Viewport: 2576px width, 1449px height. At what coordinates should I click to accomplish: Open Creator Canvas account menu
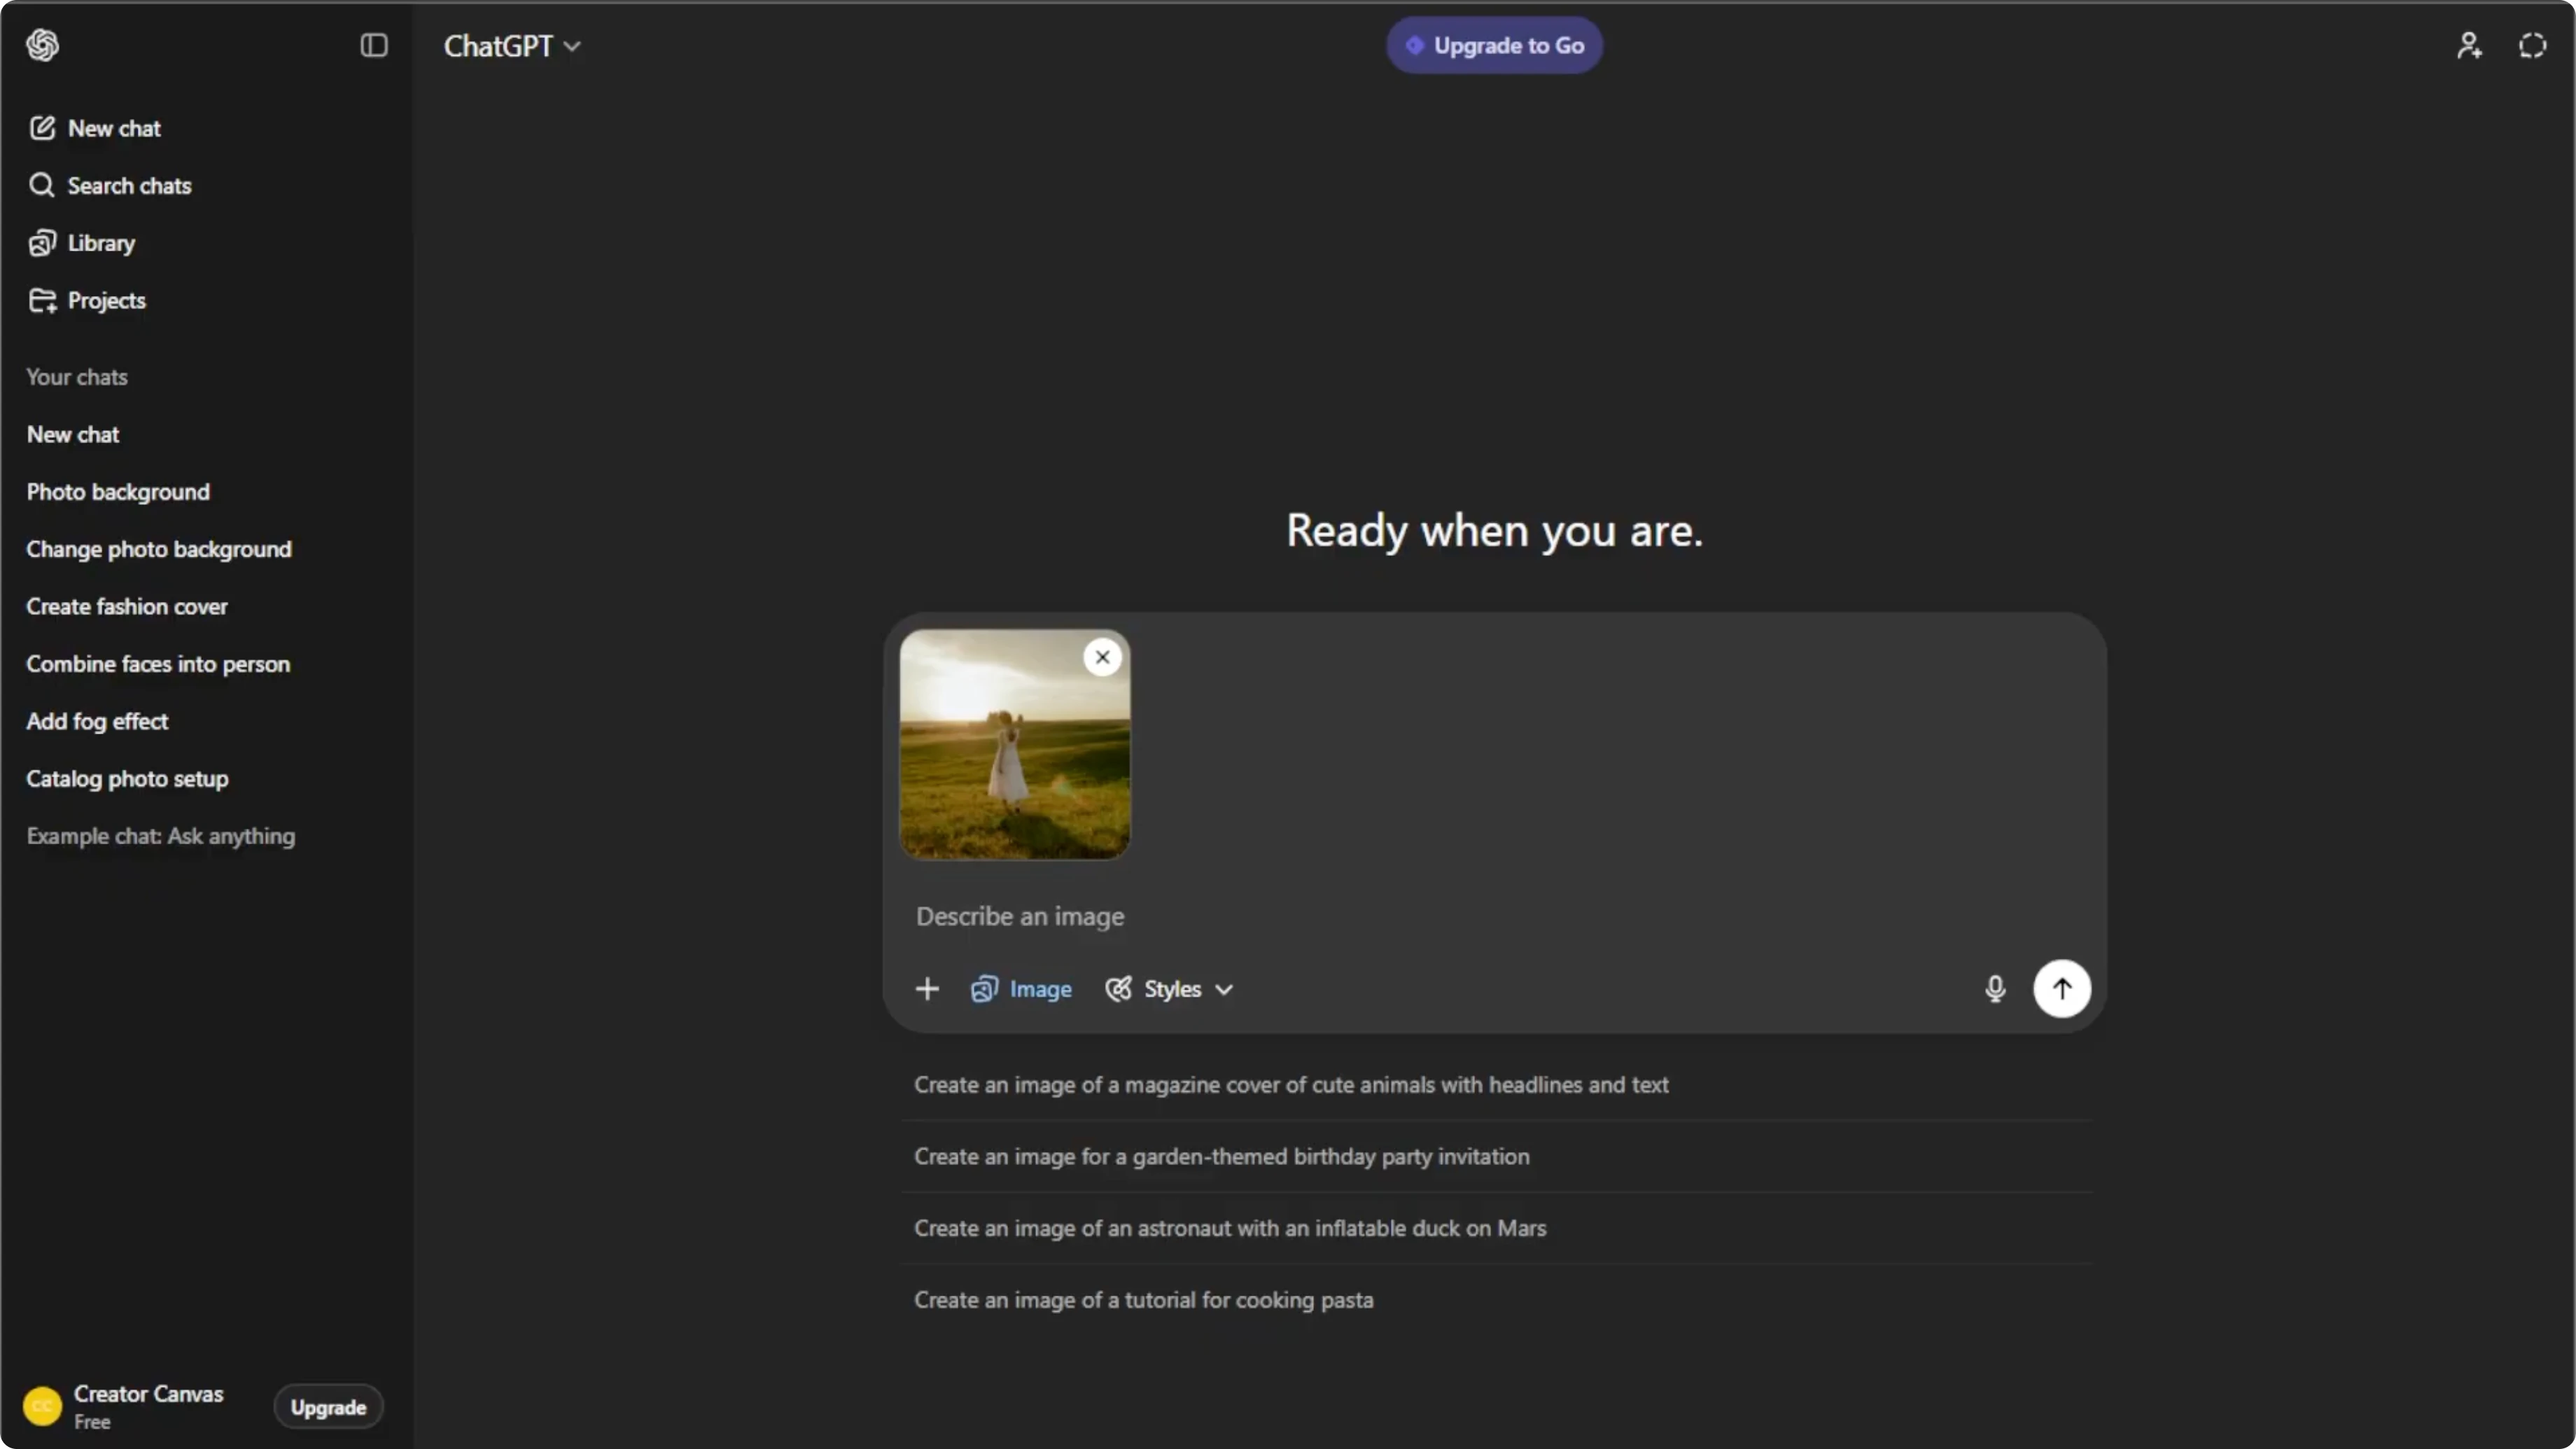[125, 1407]
